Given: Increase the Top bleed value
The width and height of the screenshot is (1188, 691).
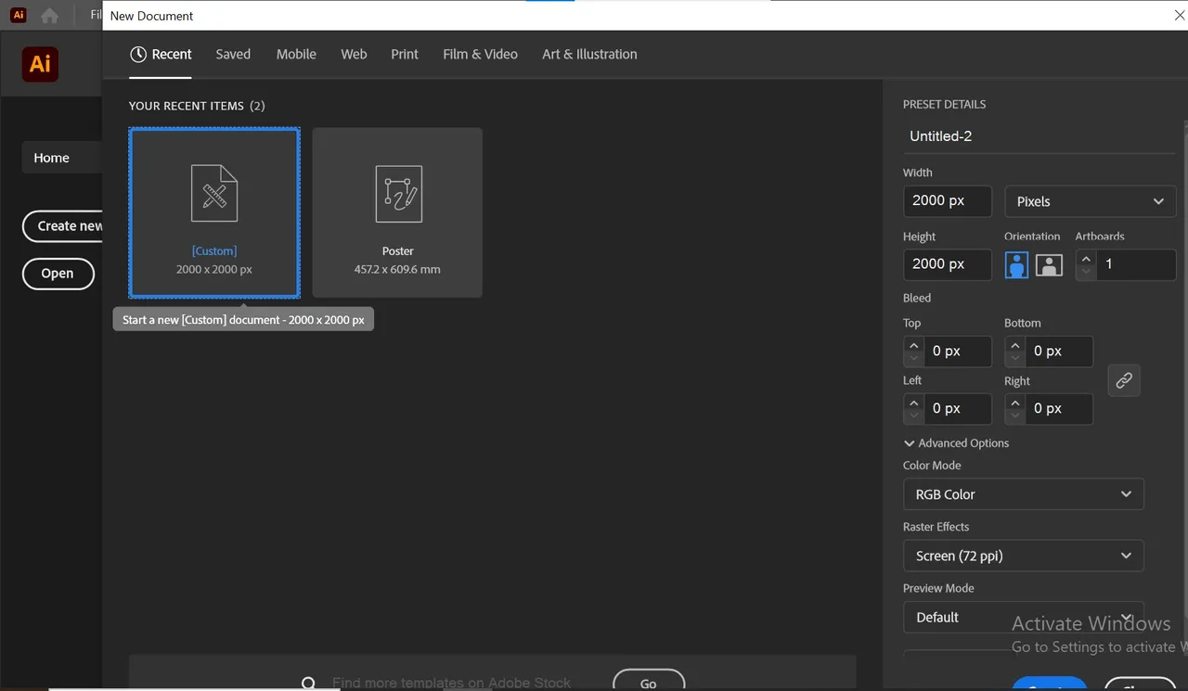Looking at the screenshot, I should pos(913,345).
